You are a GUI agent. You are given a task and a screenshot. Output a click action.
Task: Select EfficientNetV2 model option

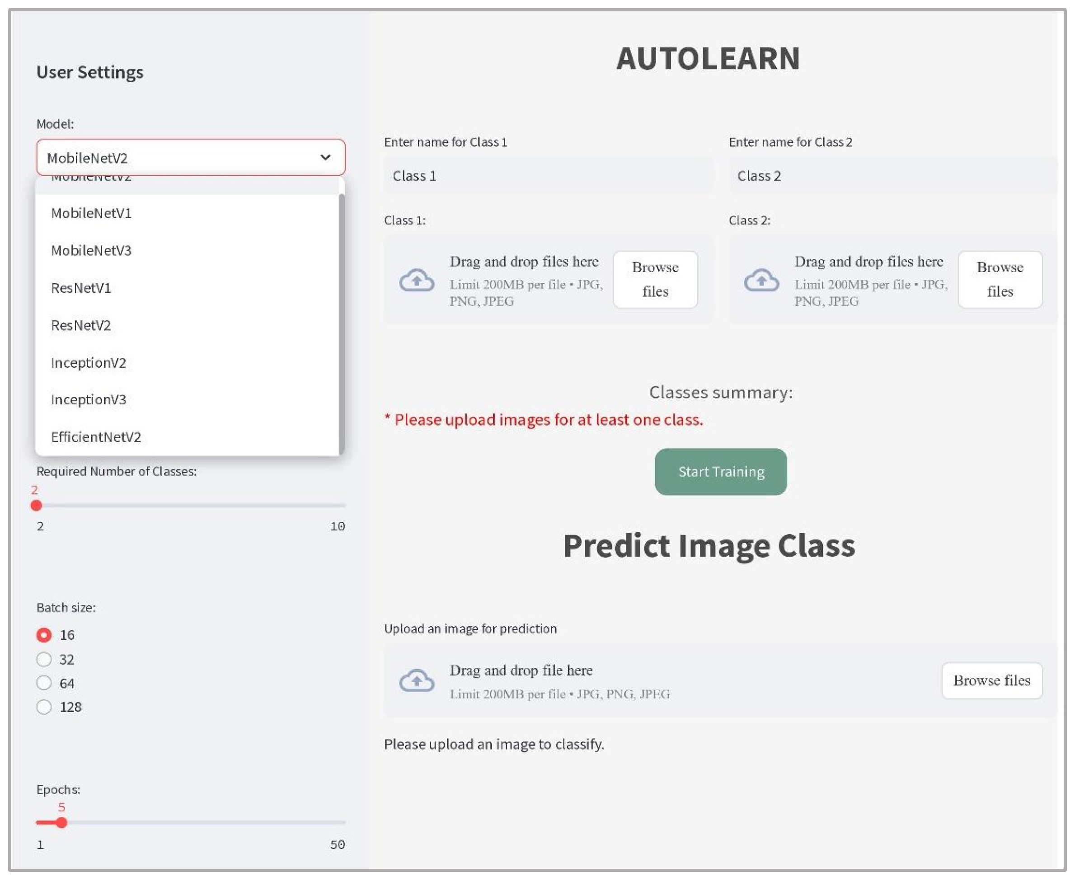(96, 437)
